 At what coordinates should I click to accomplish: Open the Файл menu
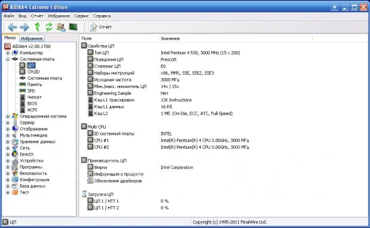[x=9, y=16]
